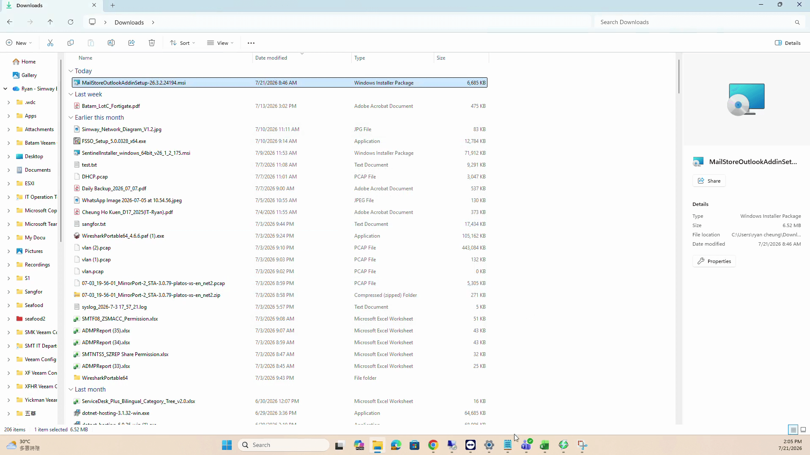Open Microsoft Edge from the taskbar
This screenshot has height=455, width=810.
pyautogui.click(x=396, y=445)
